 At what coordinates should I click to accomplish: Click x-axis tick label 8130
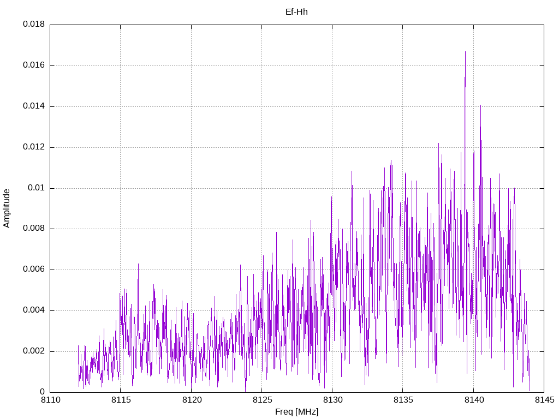[333, 400]
